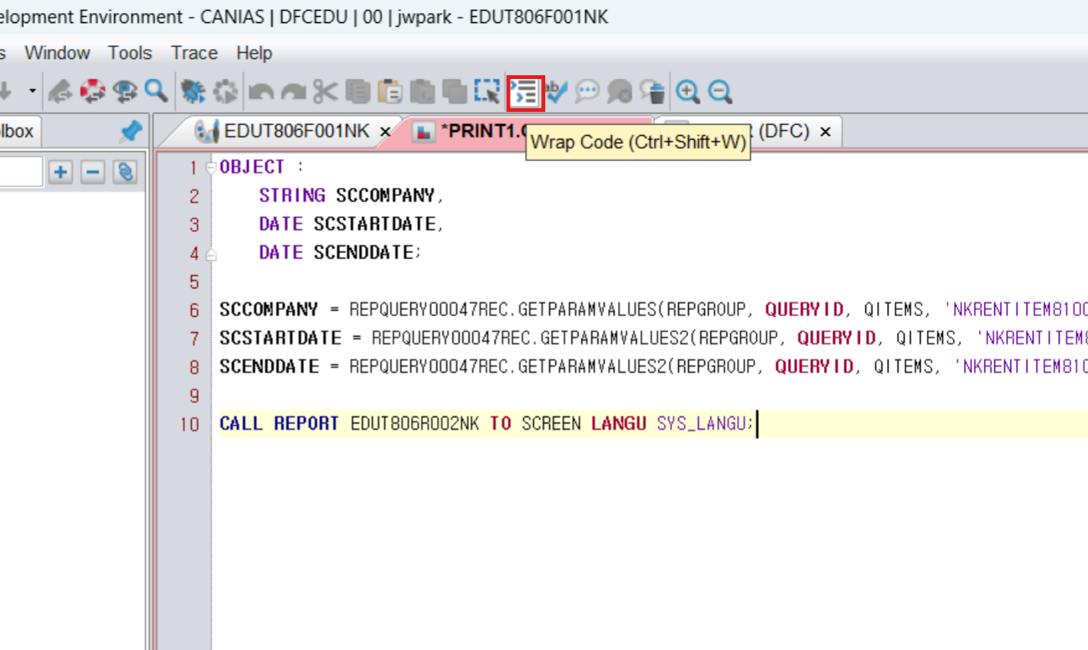Click the STRING keyword on line 2

(292, 196)
